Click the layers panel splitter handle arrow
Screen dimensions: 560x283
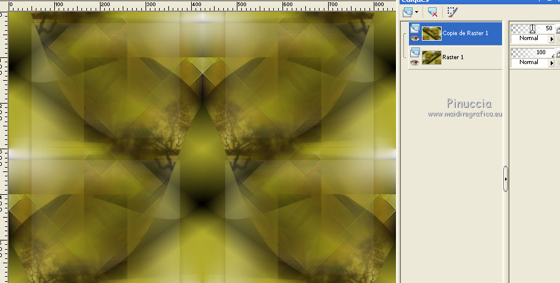[x=505, y=179]
